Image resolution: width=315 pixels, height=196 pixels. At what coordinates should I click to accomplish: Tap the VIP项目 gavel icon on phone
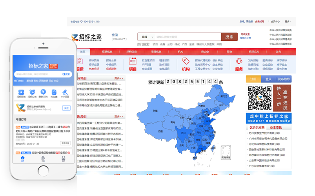[65, 92]
